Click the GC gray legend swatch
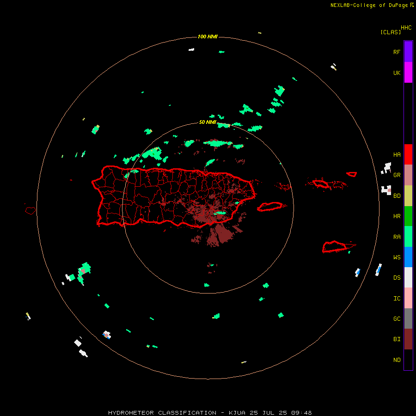416x416 pixels. pyautogui.click(x=408, y=318)
